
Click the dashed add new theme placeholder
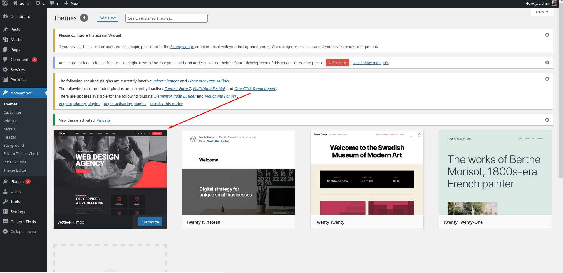pyautogui.click(x=110, y=258)
